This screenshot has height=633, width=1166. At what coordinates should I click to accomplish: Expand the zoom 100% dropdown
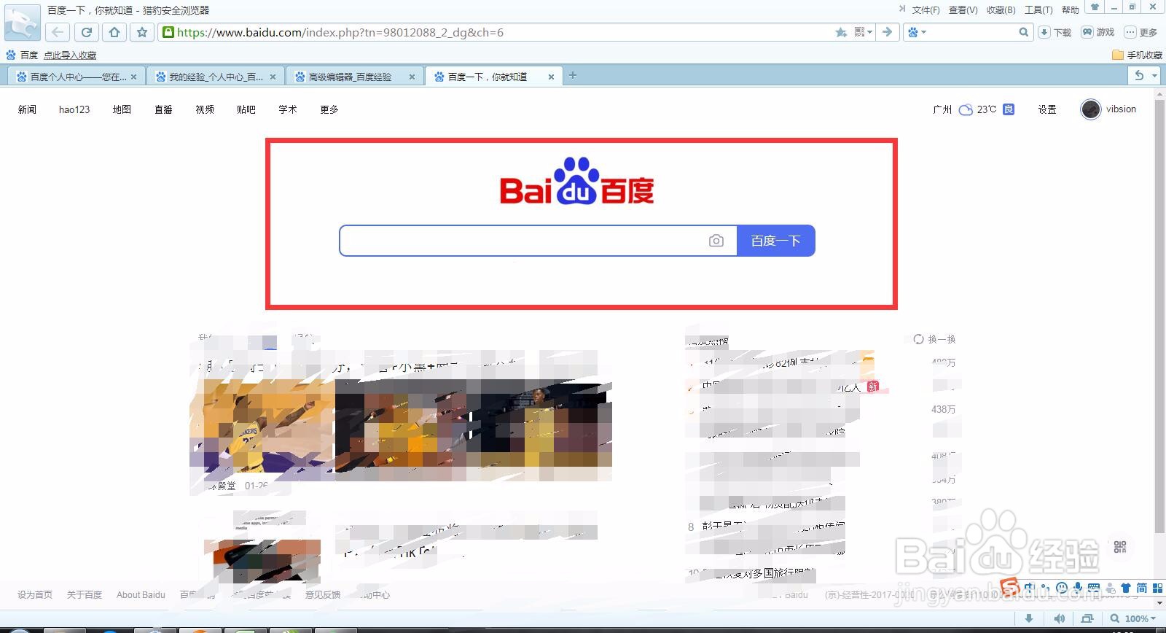1154,618
